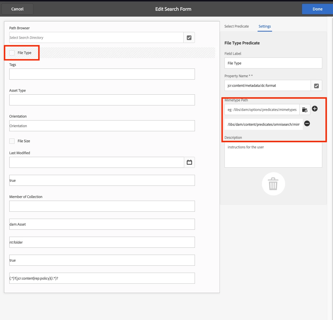This screenshot has height=320, width=333.
Task: Click the jcr:content|rep:policy regex field
Action: [x=102, y=278]
